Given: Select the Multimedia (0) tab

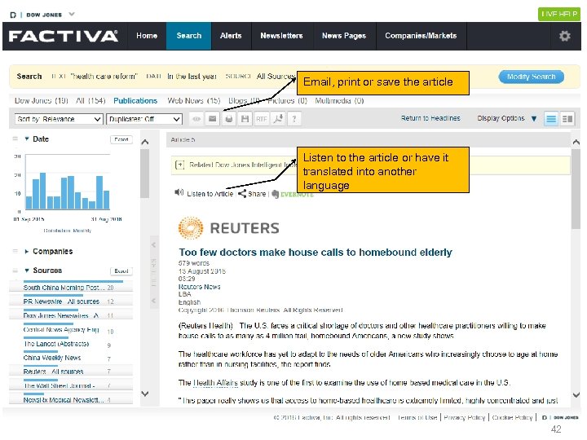Looking at the screenshot, I should point(339,101).
